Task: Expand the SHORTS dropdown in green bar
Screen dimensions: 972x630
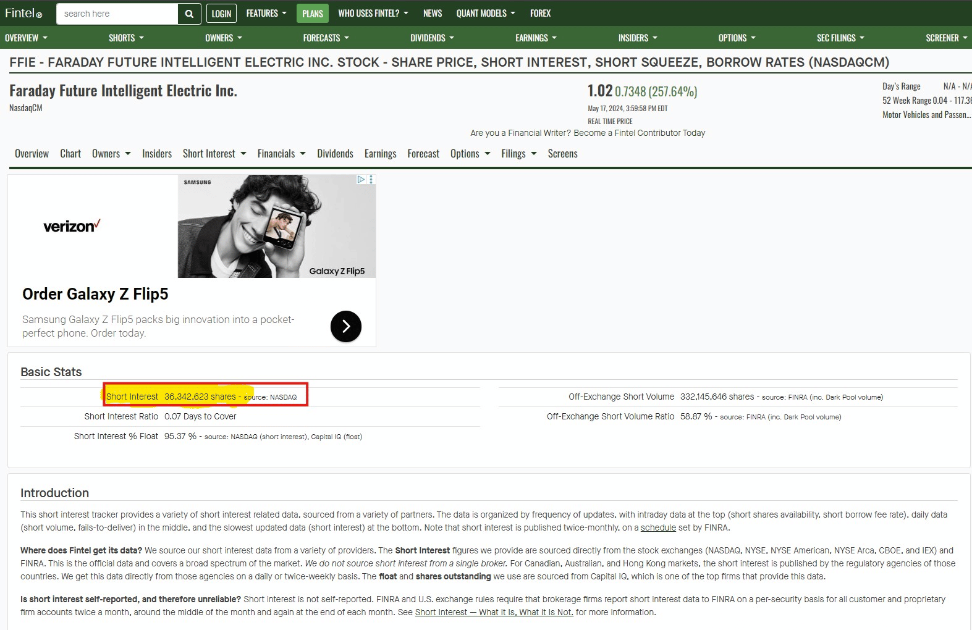Action: 126,38
